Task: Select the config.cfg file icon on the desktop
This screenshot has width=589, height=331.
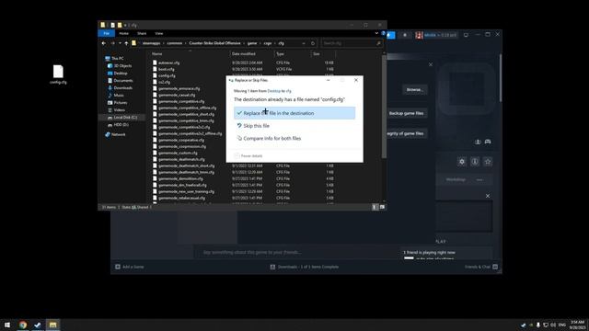Action: tap(58, 72)
